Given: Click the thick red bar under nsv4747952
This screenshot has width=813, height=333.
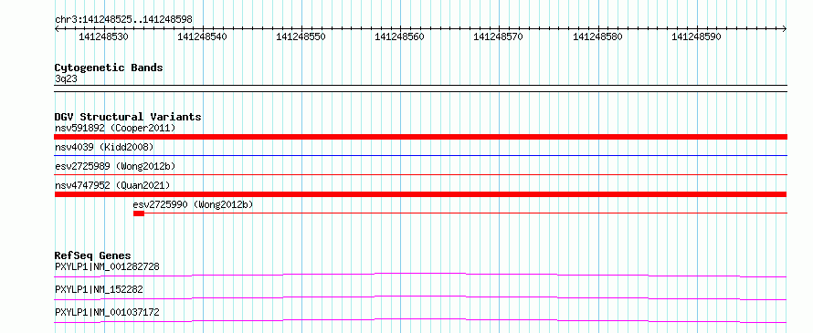Looking at the screenshot, I should pyautogui.click(x=420, y=194).
